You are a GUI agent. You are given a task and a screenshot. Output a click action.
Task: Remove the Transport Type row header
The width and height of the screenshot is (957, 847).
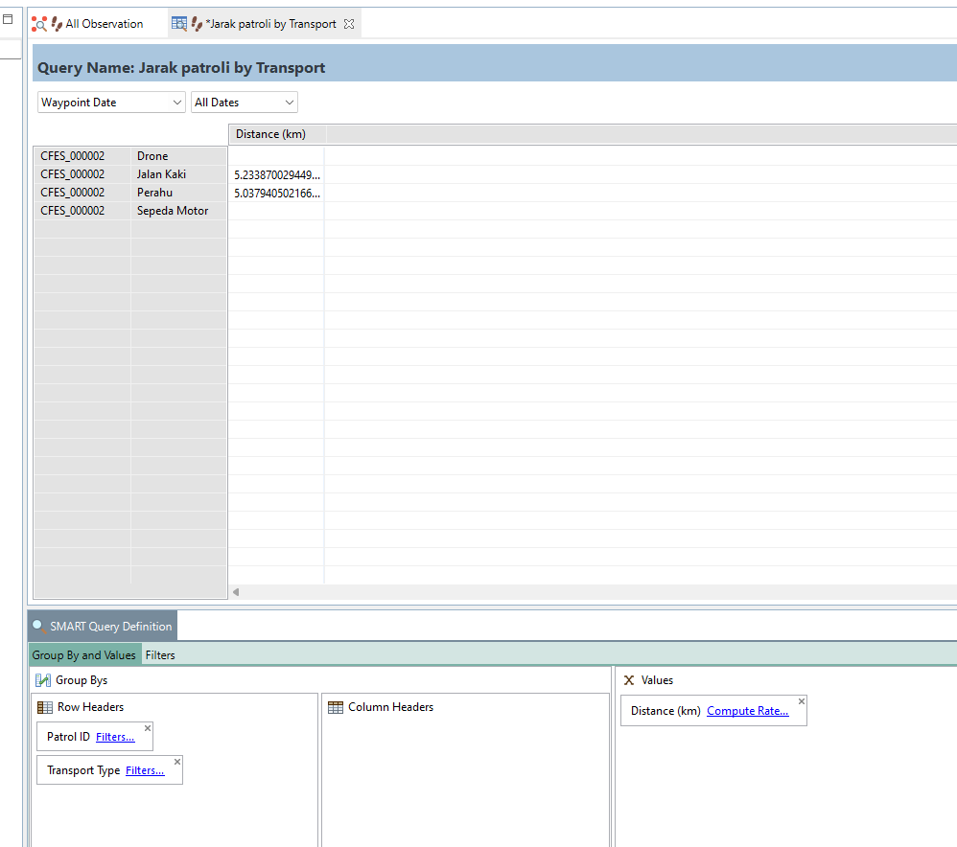(x=176, y=762)
